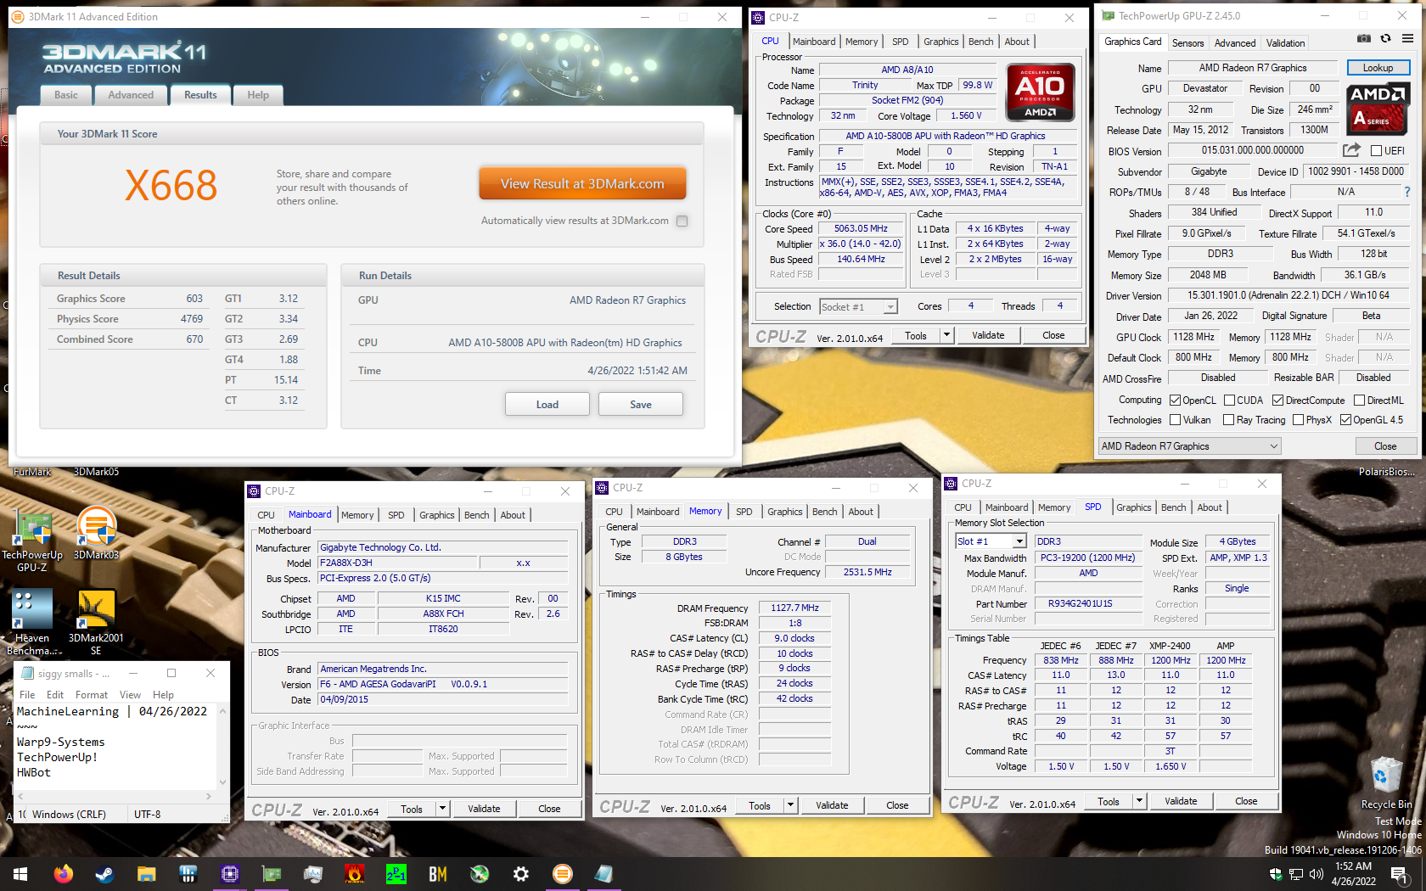Select the Basic tab in 3DMark 11
Image resolution: width=1426 pixels, height=891 pixels.
(66, 95)
